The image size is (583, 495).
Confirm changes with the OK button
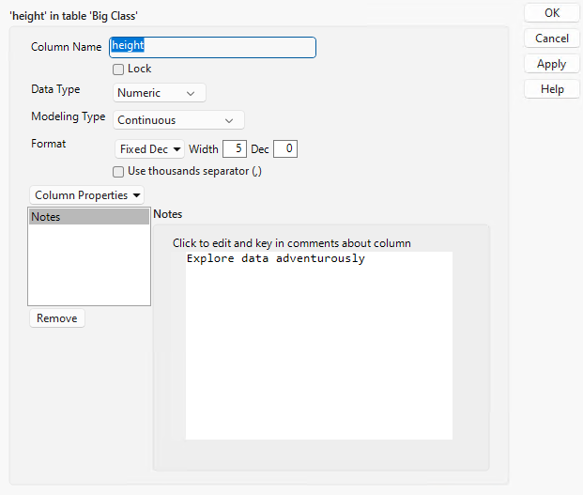tap(552, 13)
